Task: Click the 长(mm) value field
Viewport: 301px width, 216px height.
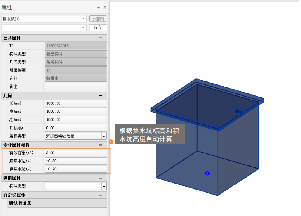Action: coord(76,103)
